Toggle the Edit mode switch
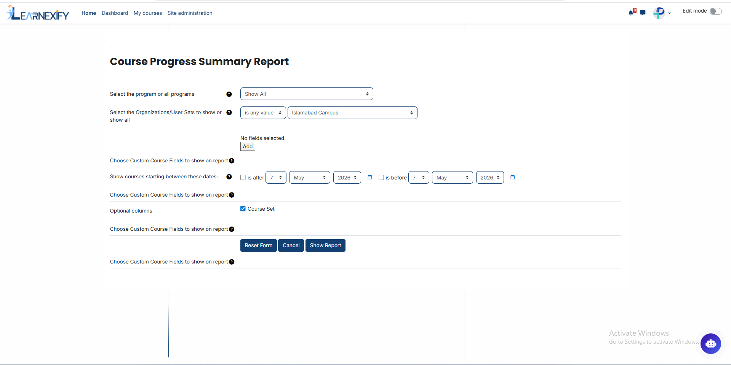 coord(715,11)
